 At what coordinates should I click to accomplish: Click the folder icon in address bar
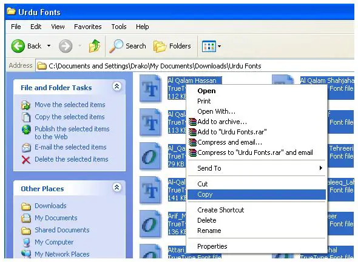[x=41, y=66]
